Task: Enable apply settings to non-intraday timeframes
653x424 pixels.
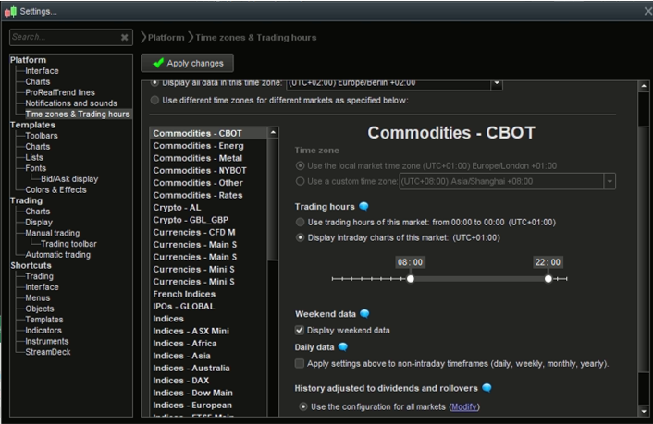Action: point(300,364)
